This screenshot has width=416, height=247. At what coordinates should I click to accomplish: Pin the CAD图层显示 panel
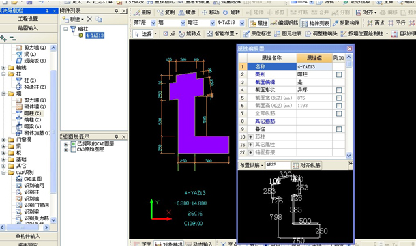coord(116,136)
